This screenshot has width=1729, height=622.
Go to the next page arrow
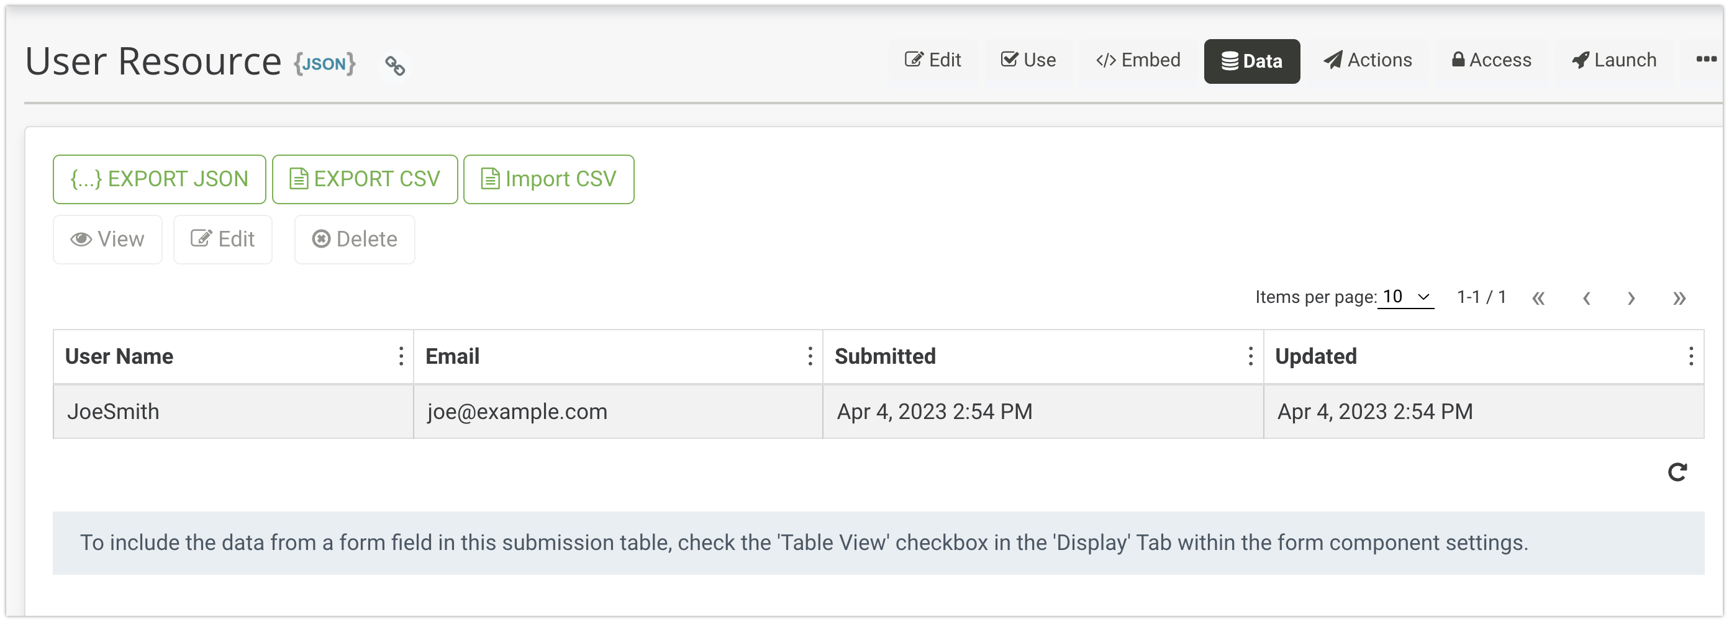pyautogui.click(x=1630, y=298)
